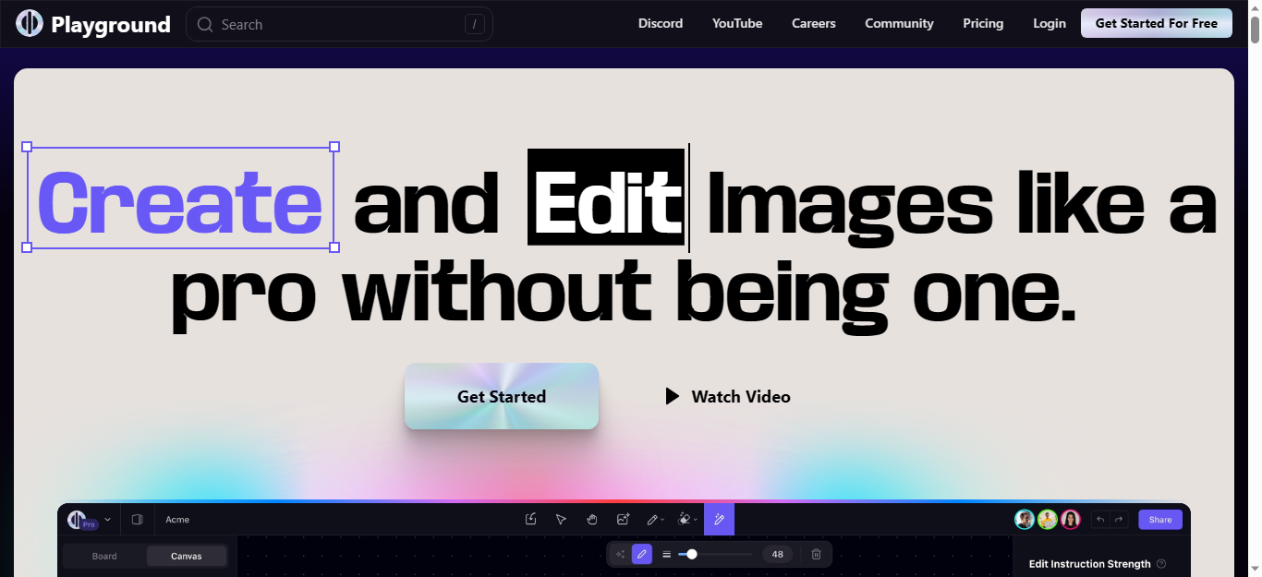Click the play triangle icon beside Watch Video
Screen dimensions: 1262x577
click(673, 396)
